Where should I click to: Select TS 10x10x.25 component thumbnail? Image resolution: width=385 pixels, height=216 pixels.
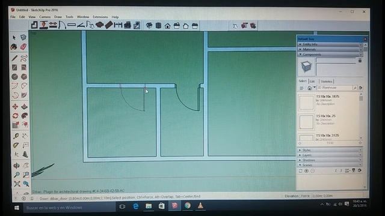click(x=306, y=122)
